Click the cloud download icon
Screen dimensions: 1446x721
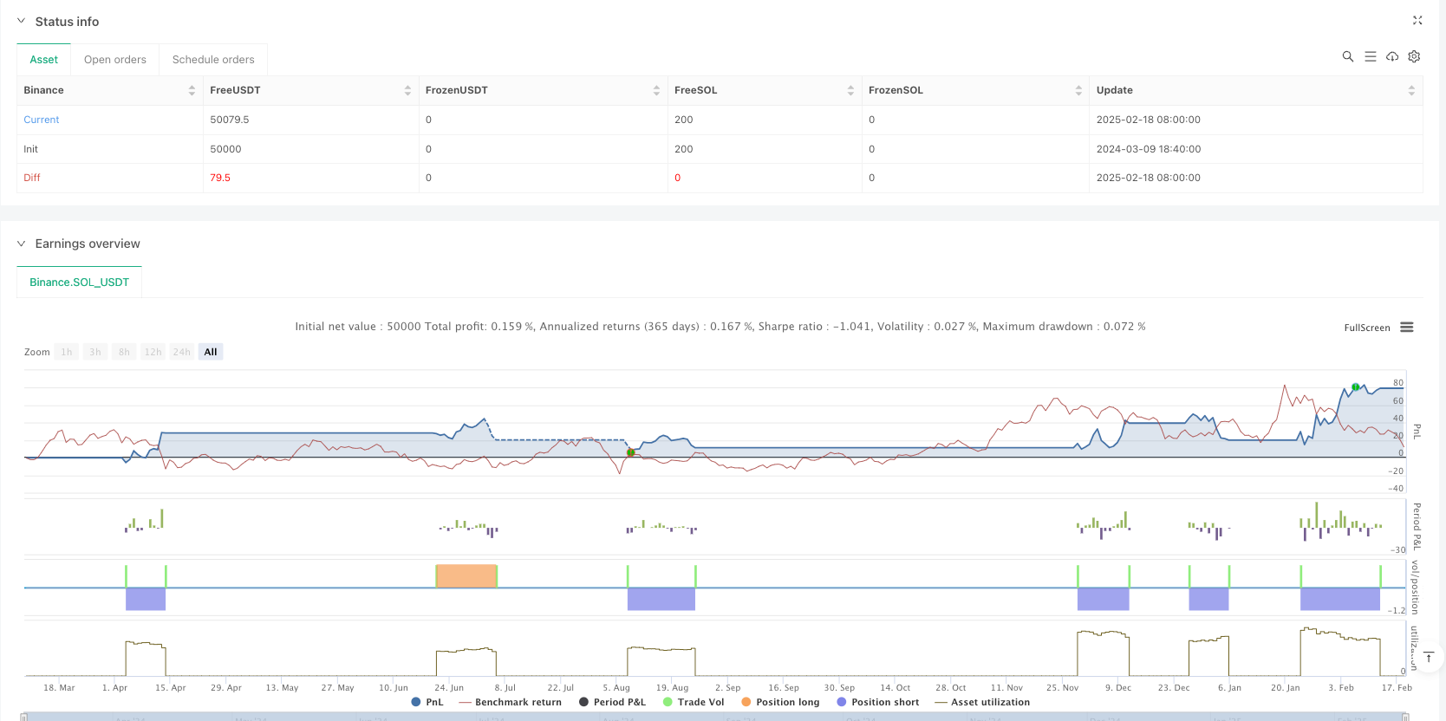(1392, 56)
